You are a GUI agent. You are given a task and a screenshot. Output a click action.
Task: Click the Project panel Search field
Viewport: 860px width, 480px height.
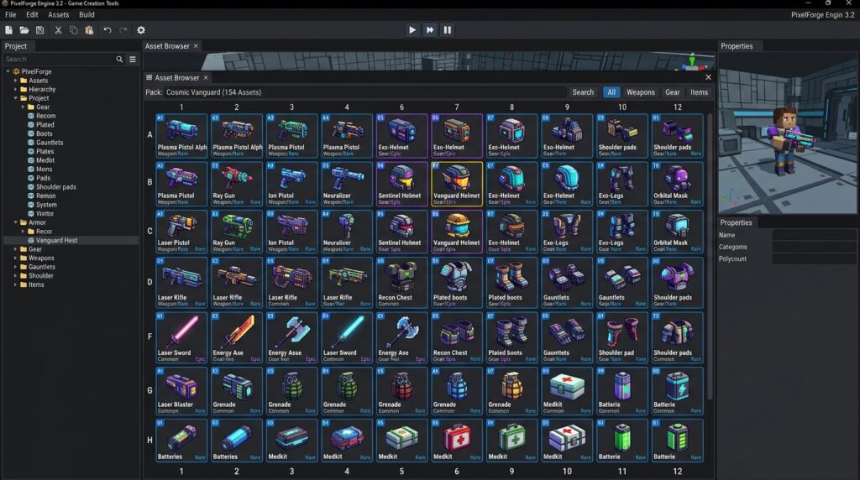click(58, 60)
